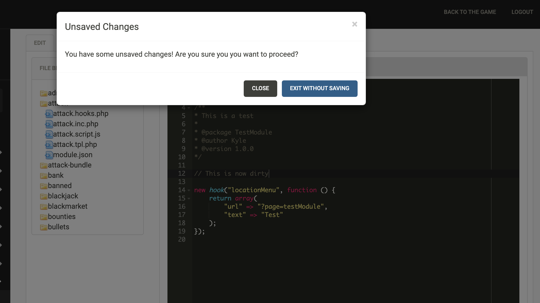Place cursor on line 12 comment
This screenshot has width=540, height=303.
pos(231,174)
